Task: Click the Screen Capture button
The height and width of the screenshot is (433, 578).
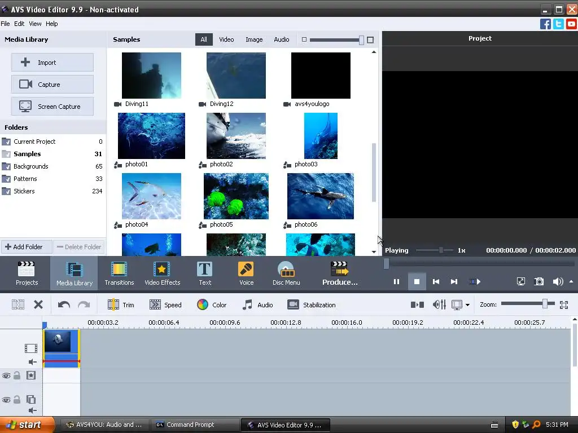Action: tap(52, 107)
